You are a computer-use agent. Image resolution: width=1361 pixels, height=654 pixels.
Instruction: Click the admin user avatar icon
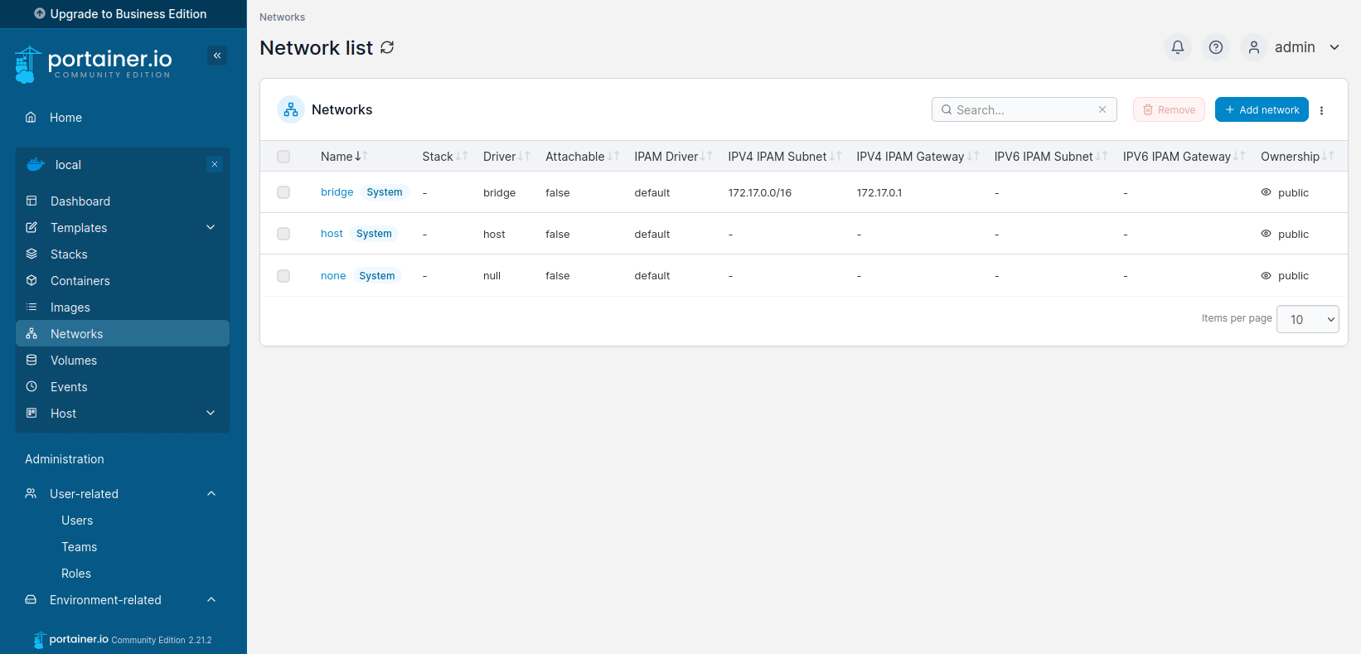[x=1253, y=47]
